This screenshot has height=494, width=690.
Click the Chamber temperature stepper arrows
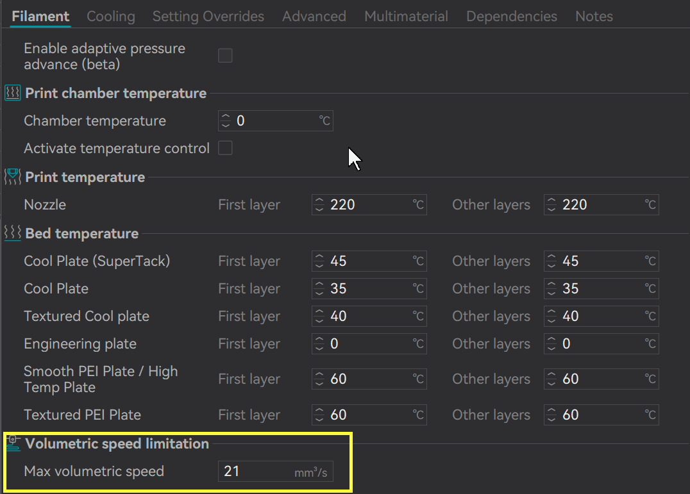point(225,120)
